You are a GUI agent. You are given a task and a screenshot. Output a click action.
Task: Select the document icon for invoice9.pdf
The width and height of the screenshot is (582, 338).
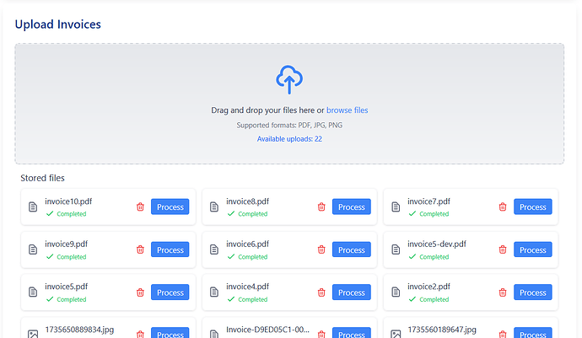(x=33, y=249)
